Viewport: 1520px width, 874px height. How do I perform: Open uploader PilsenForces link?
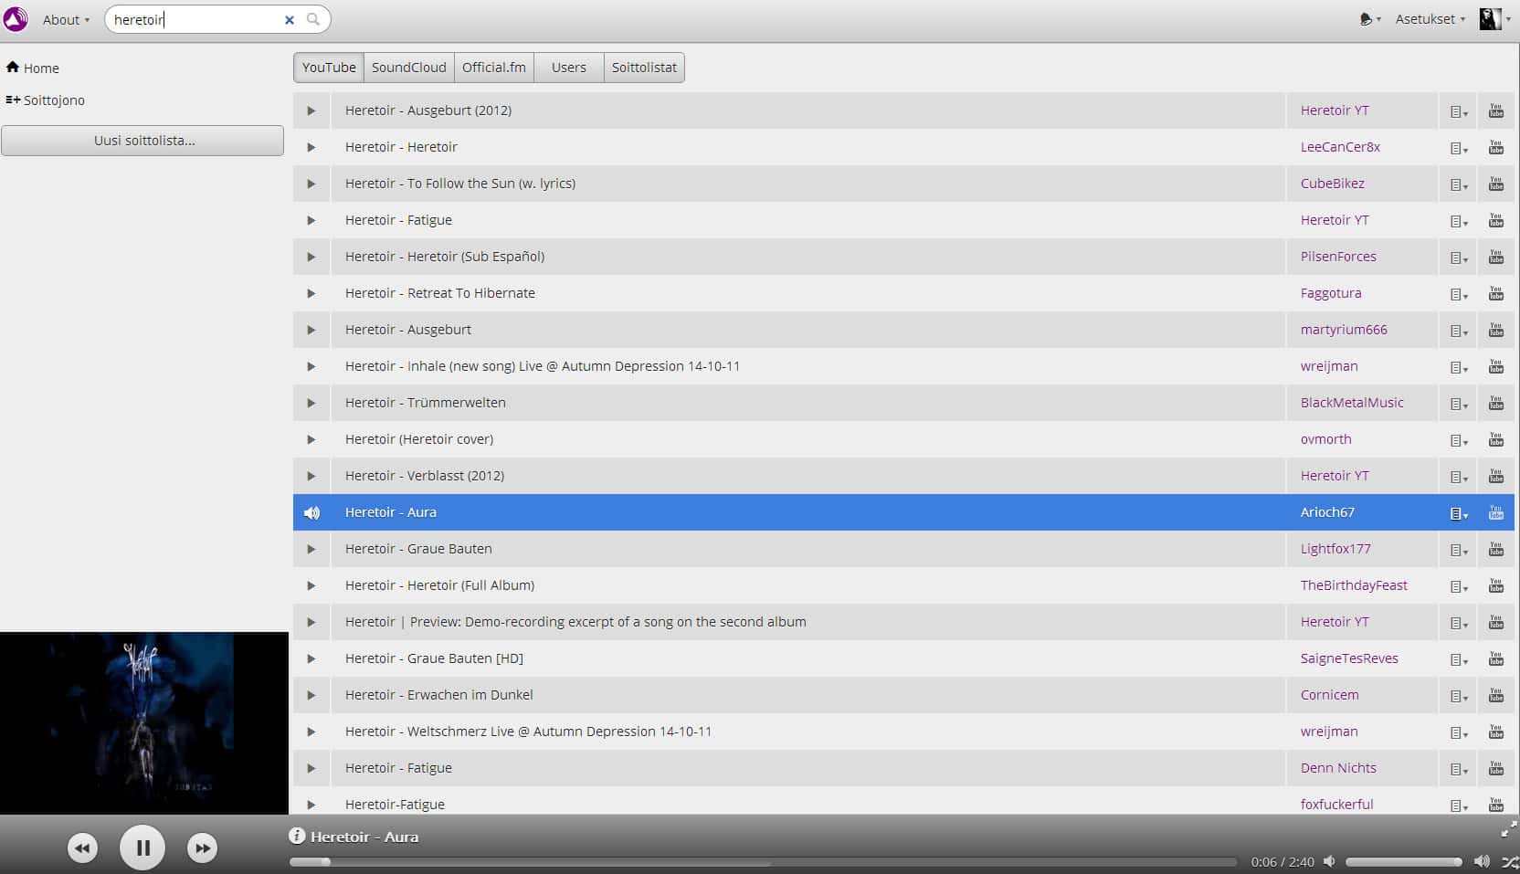[1338, 257]
